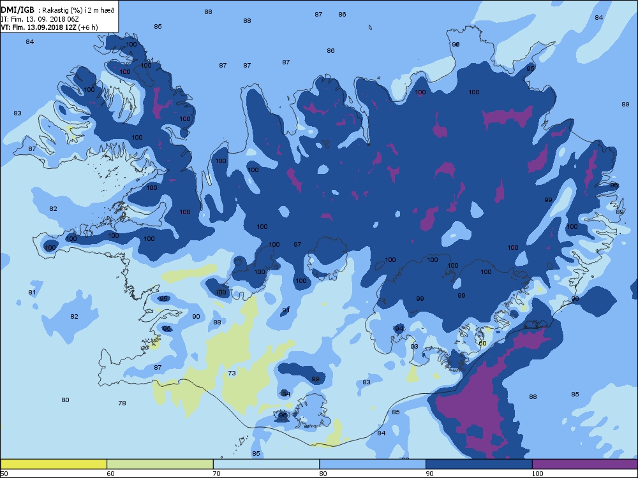638x478 pixels.
Task: Click the pale blue 70–80 legend swatch
Action: 266,464
